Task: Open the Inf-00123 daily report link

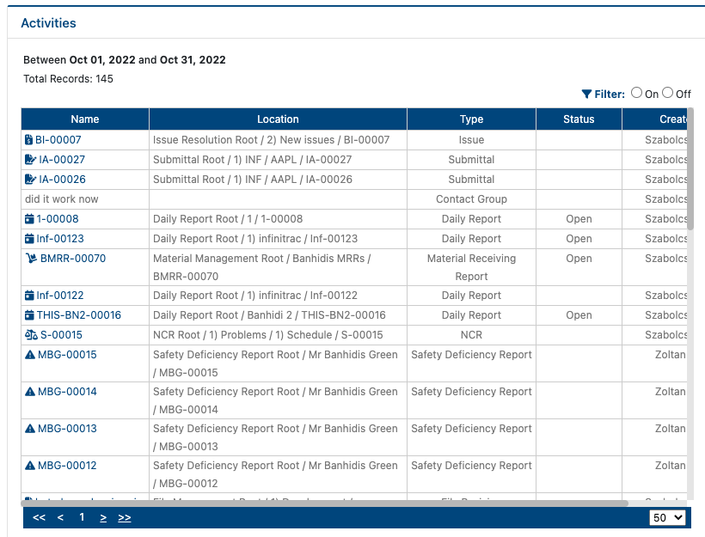Action: pos(60,239)
